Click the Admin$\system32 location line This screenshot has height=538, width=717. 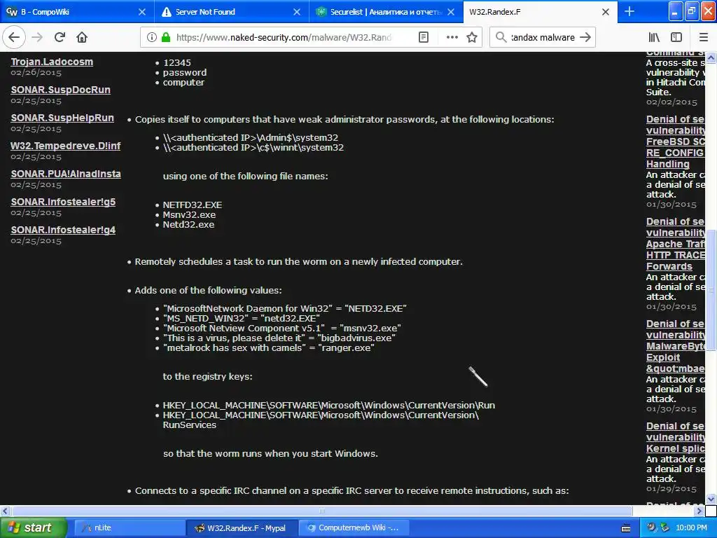(251, 137)
